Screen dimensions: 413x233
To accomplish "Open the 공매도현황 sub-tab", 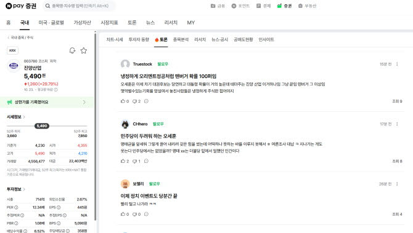I will (243, 40).
